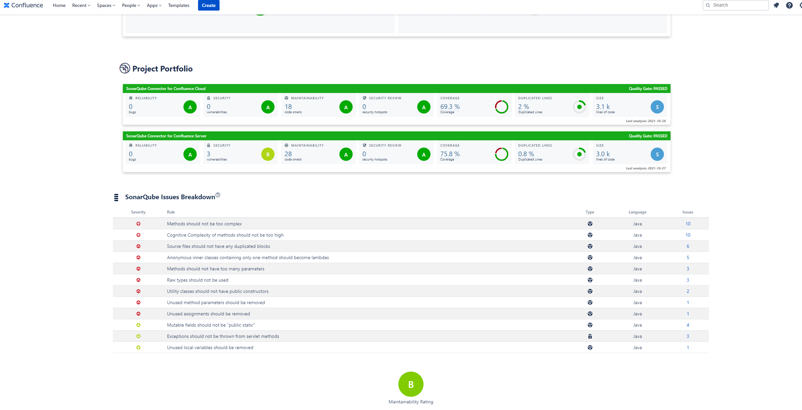
Task: Select 'Methods should not have too many parameters' text
Action: tap(216, 269)
